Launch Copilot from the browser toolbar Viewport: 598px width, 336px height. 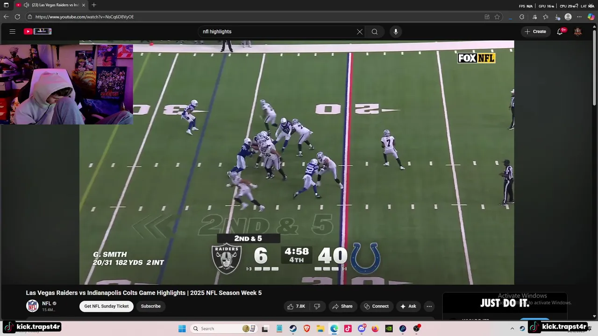click(x=591, y=17)
